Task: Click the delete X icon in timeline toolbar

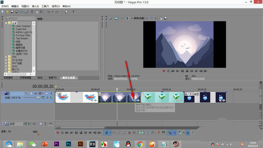Action: (x=129, y=133)
